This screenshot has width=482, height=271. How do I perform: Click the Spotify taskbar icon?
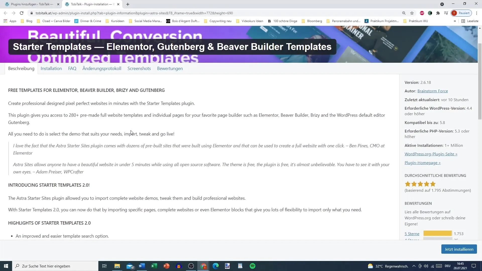coord(252,266)
